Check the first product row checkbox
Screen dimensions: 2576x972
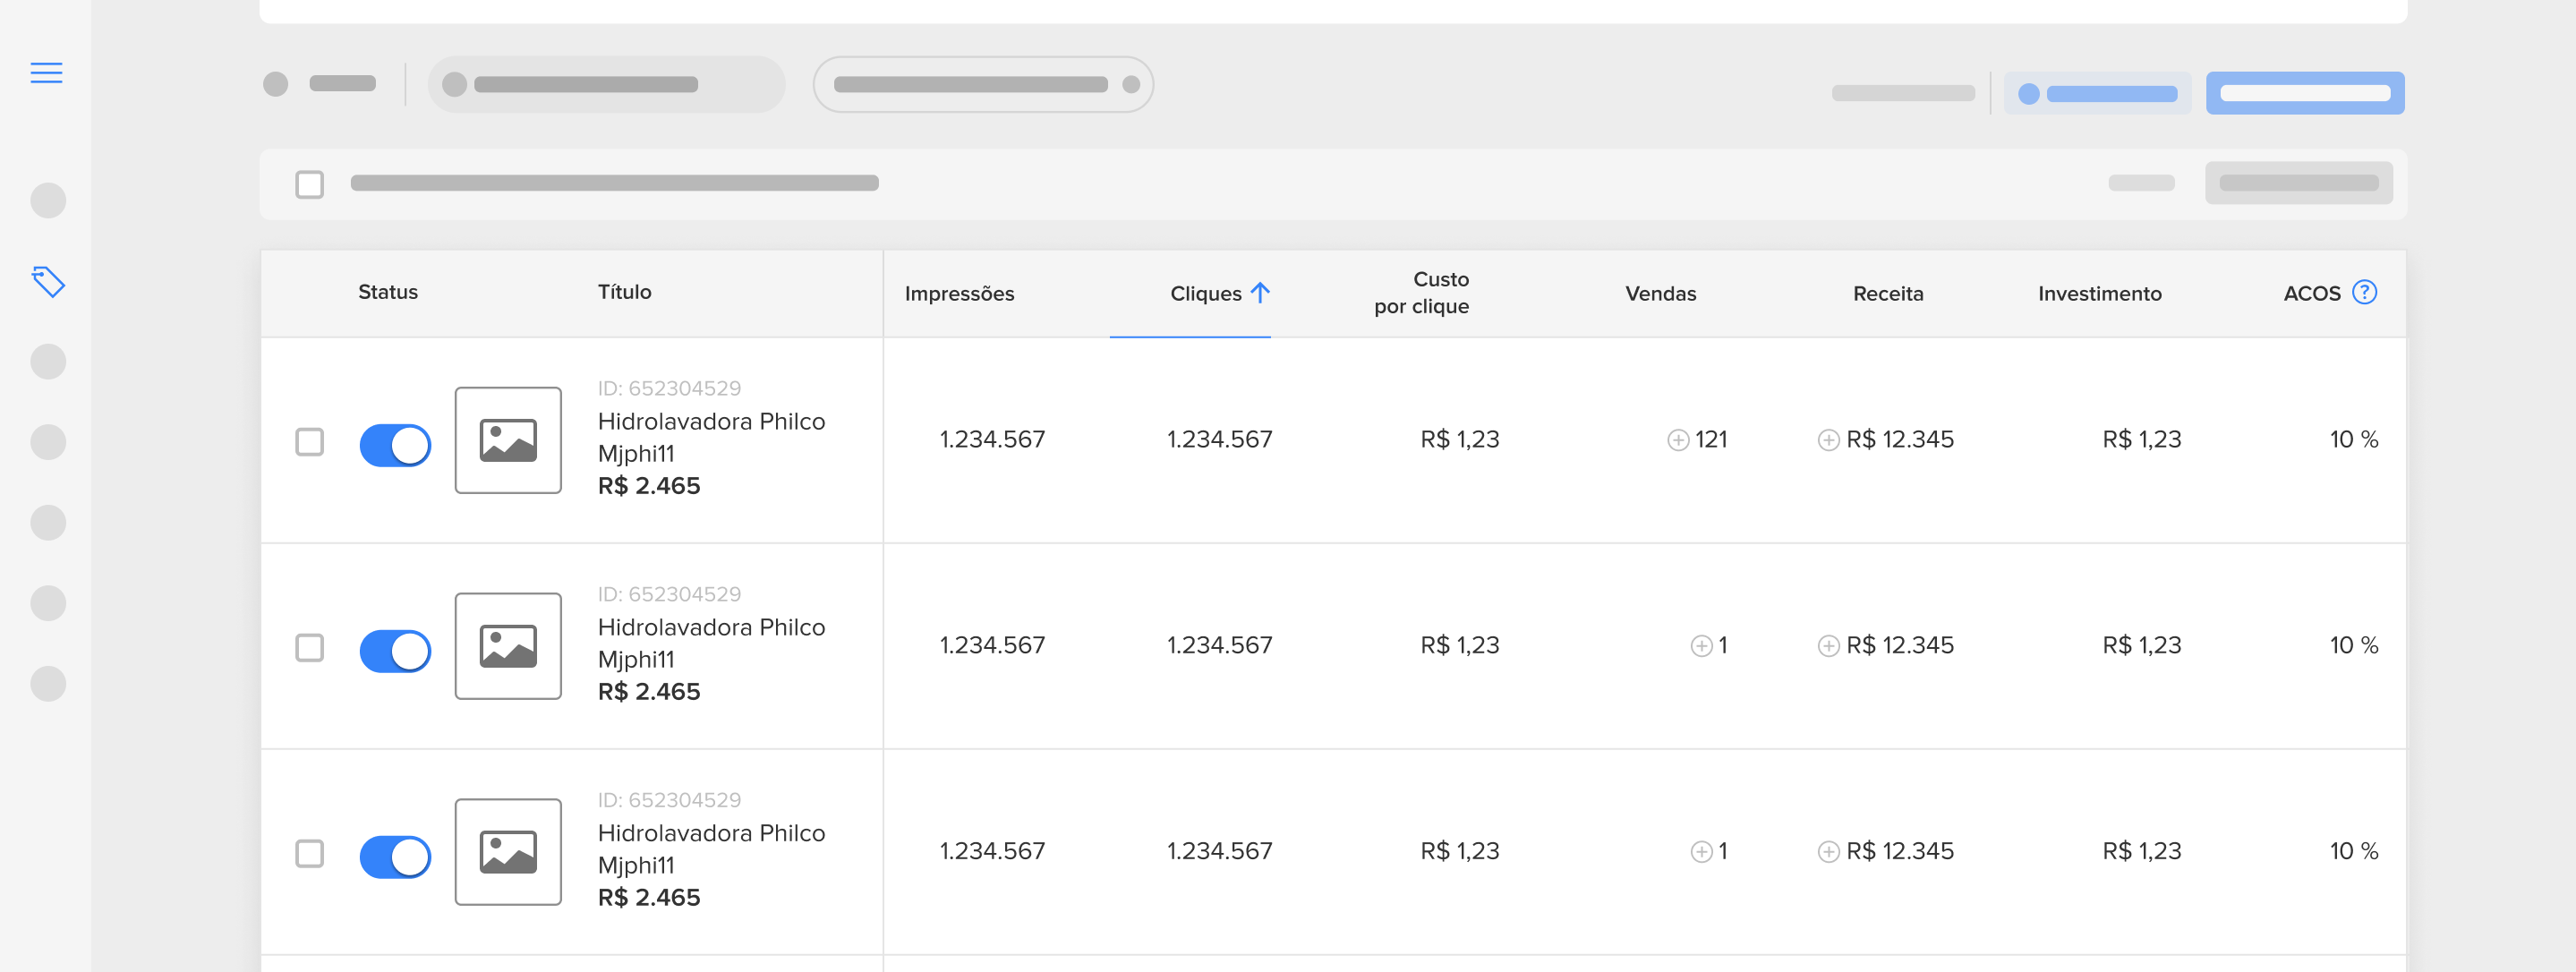point(310,442)
